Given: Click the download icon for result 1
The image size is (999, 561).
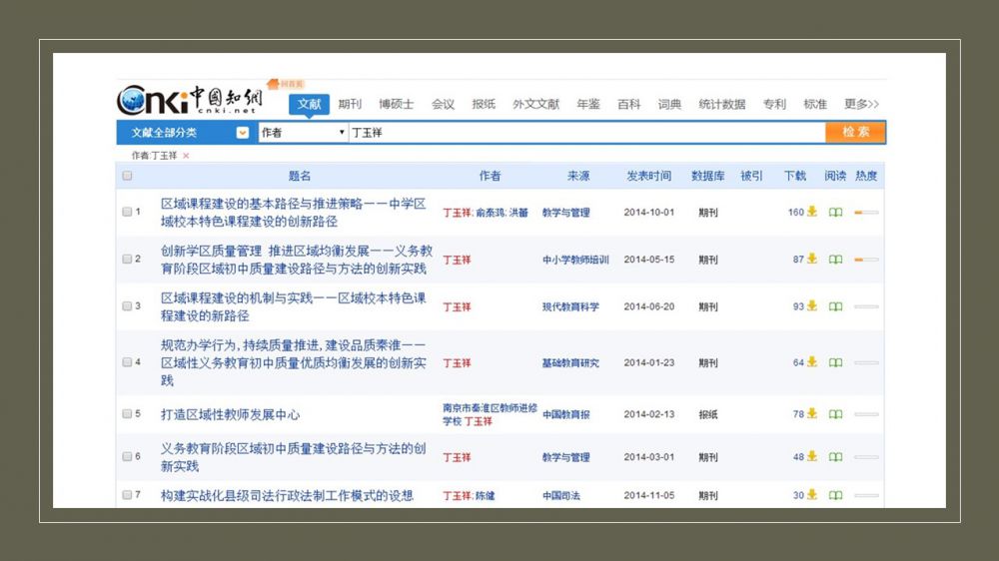Looking at the screenshot, I should coord(812,212).
